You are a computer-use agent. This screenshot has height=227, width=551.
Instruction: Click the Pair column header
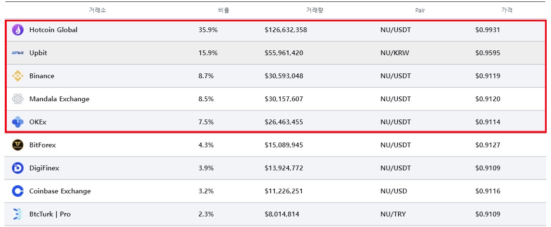(x=420, y=11)
